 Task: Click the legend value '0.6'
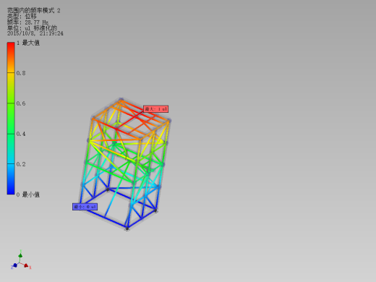point(21,103)
